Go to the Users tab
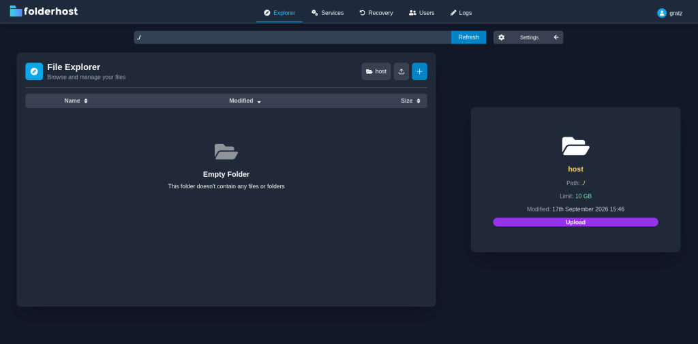Viewport: 698px width, 344px height. pyautogui.click(x=421, y=13)
